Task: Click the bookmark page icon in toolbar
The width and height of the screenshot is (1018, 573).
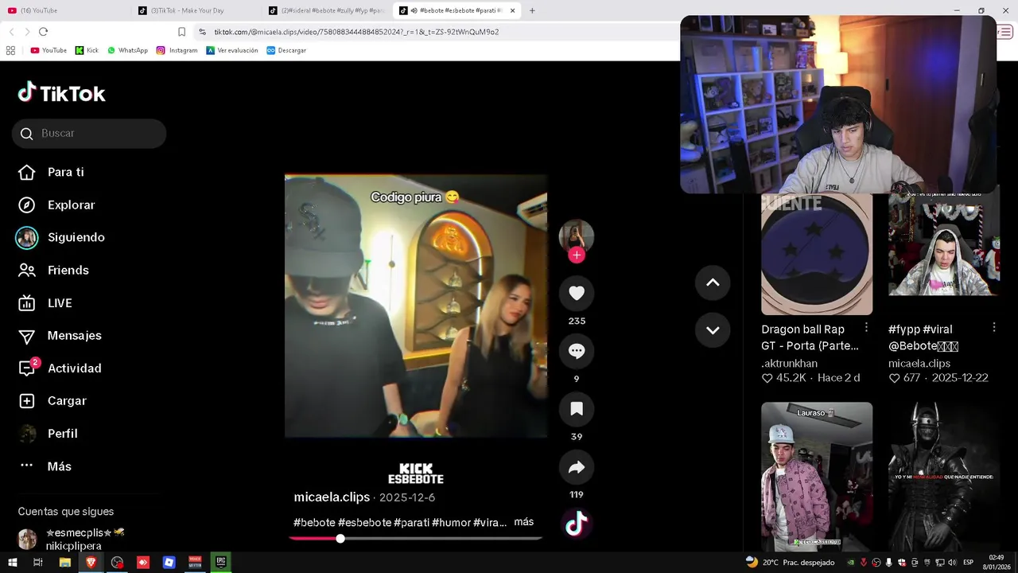Action: pyautogui.click(x=181, y=32)
